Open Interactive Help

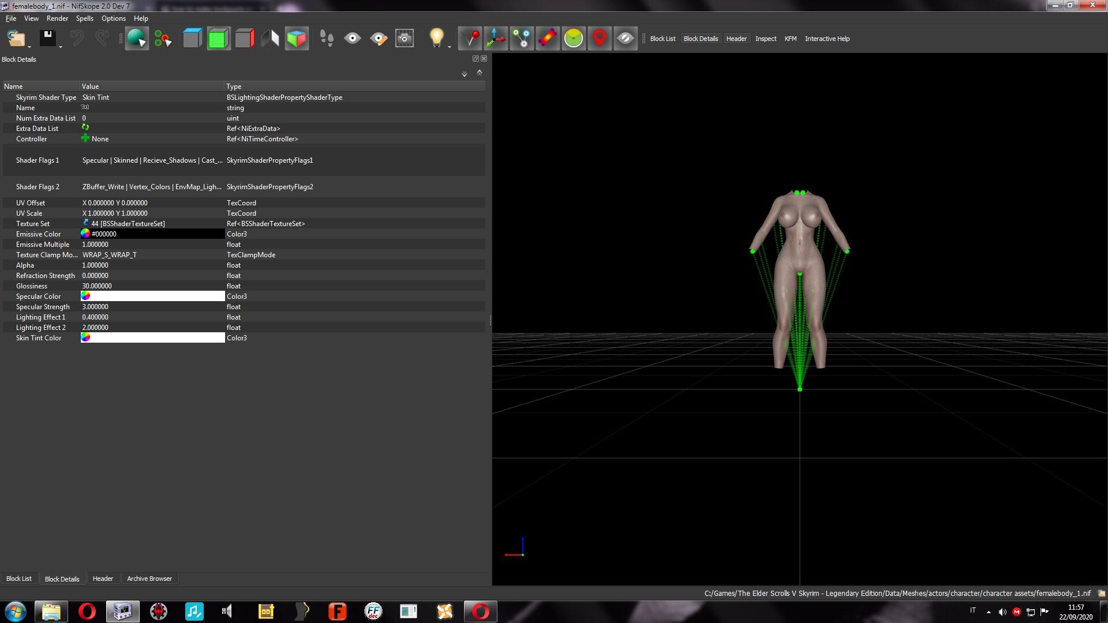pyautogui.click(x=827, y=39)
